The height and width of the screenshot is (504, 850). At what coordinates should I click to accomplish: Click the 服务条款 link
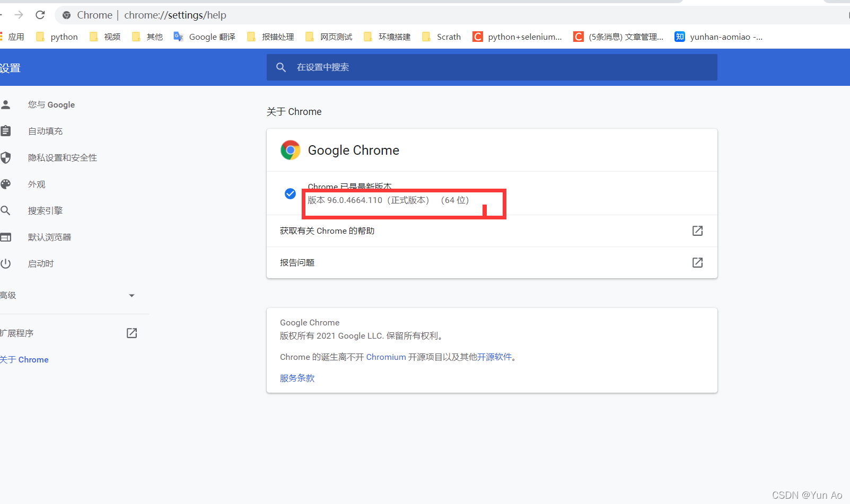click(x=297, y=378)
